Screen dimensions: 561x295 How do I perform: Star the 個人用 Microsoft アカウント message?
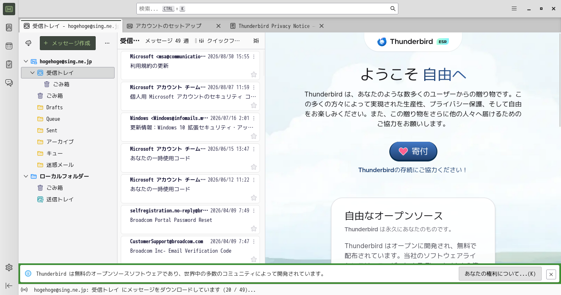pyautogui.click(x=254, y=105)
